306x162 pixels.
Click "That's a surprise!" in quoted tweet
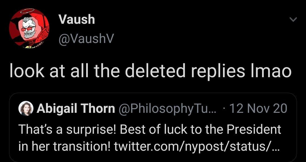[67, 129]
